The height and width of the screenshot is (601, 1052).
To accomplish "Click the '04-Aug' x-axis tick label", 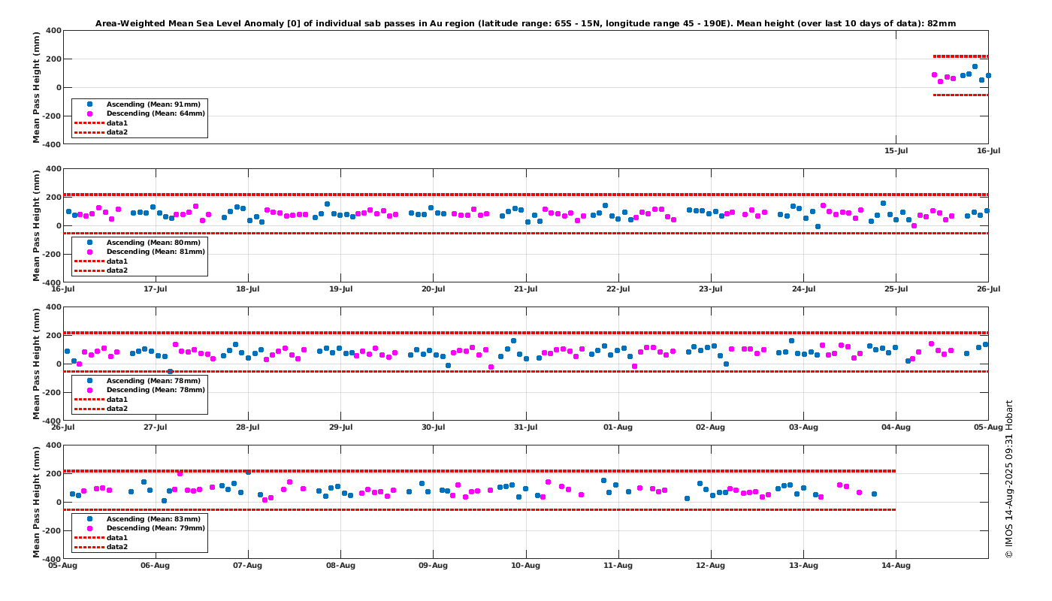I will pyautogui.click(x=896, y=427).
